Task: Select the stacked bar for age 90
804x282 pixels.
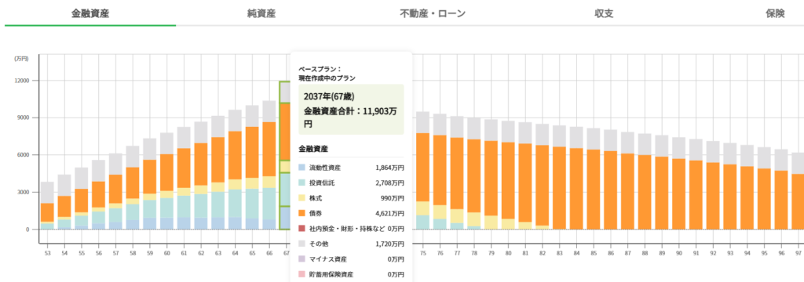Action: coord(678,183)
